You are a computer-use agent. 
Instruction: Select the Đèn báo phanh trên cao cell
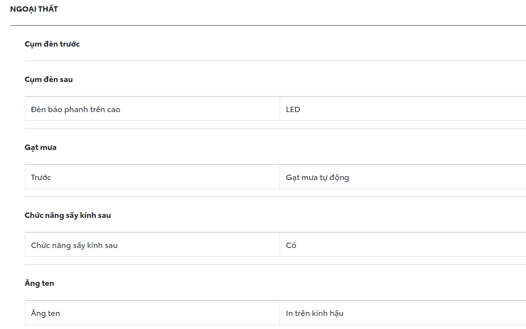[x=75, y=110]
